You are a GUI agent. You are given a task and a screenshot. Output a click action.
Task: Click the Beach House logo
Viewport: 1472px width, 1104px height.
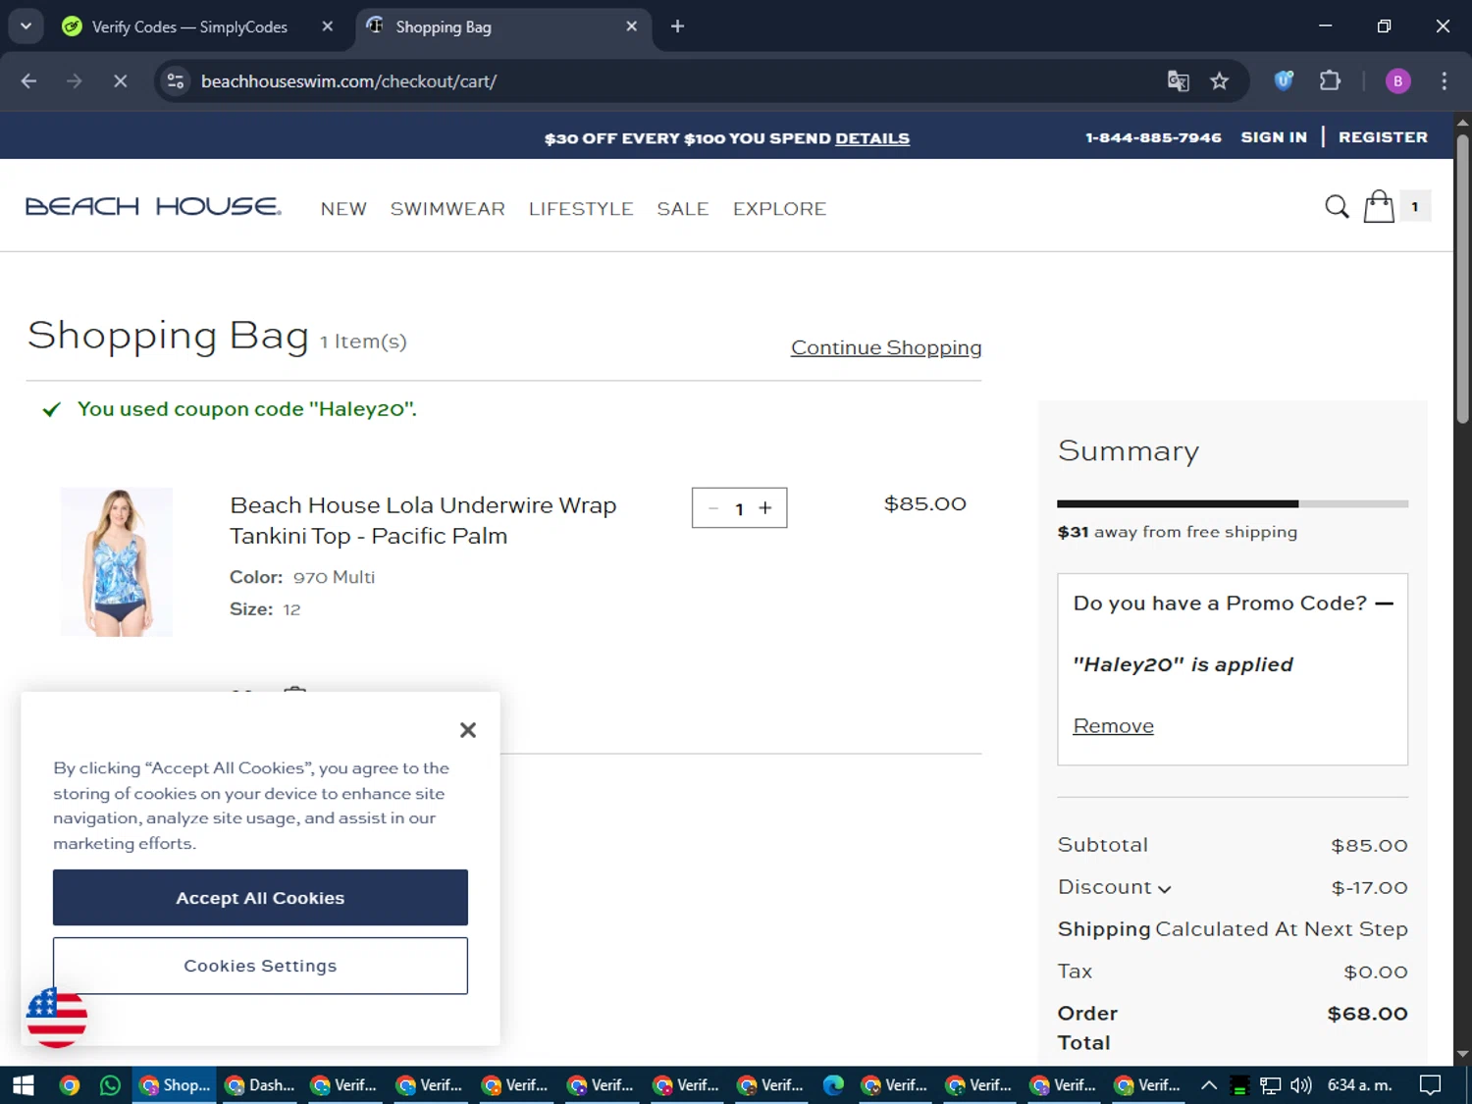(x=153, y=206)
